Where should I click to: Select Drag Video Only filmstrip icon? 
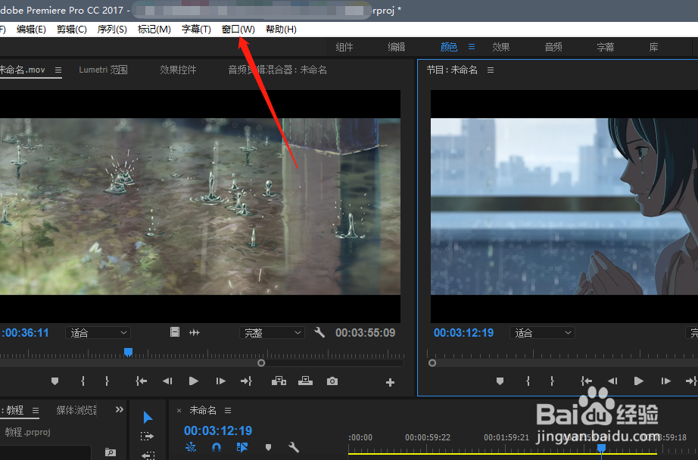[175, 332]
